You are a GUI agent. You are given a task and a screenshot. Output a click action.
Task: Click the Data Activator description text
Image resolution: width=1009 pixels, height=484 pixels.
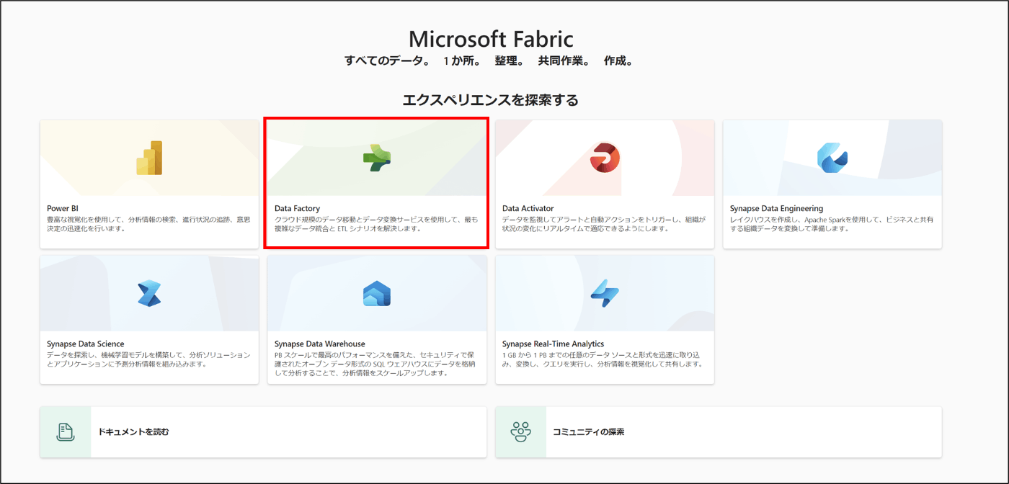click(604, 224)
